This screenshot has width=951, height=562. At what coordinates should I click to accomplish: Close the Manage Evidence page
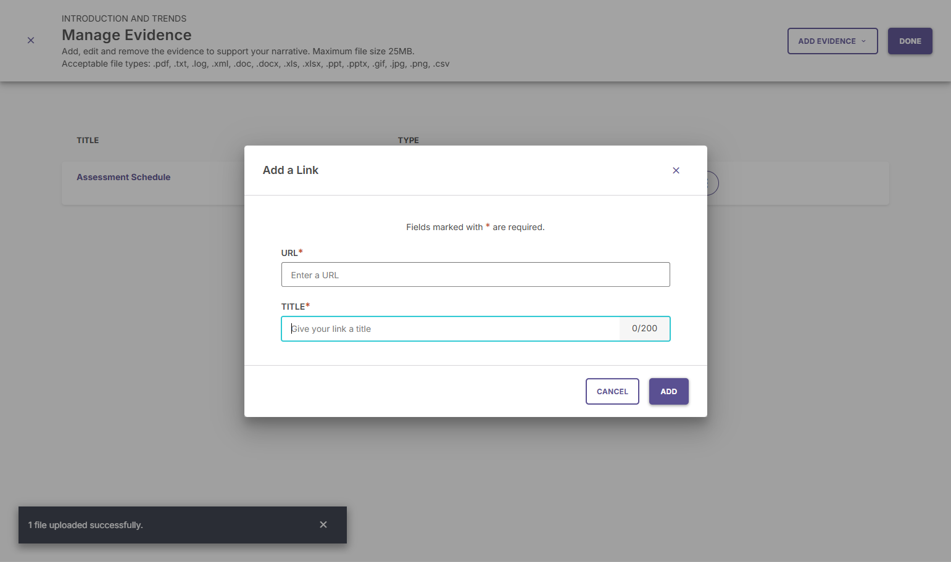[31, 40]
